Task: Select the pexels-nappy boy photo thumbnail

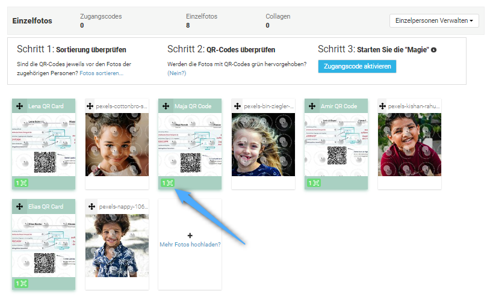Action: click(117, 245)
